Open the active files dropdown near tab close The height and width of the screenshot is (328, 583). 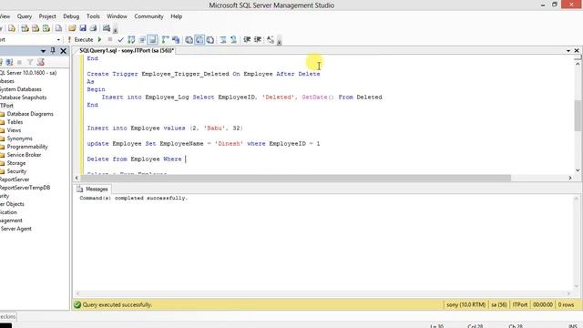click(x=568, y=51)
